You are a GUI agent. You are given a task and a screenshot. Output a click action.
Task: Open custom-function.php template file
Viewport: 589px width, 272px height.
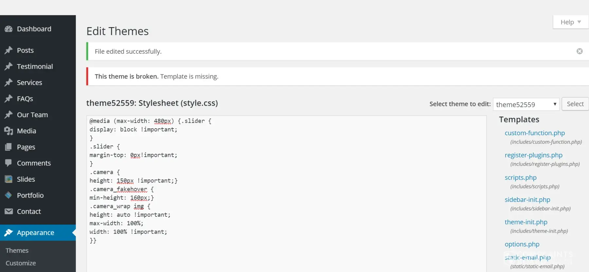(x=535, y=133)
